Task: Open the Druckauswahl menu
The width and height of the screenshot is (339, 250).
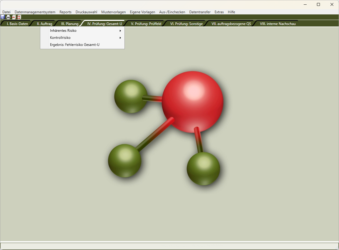Action: [x=86, y=12]
